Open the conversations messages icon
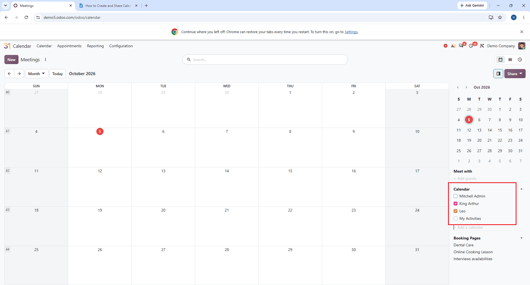 (x=461, y=46)
